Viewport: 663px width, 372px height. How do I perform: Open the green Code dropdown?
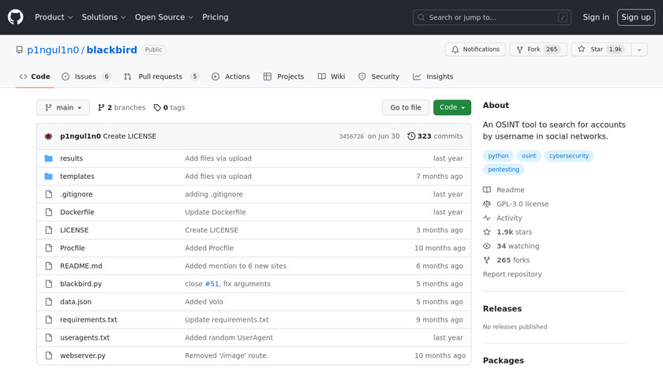(452, 108)
